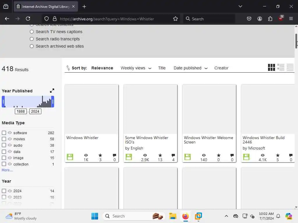
Task: Switch results to compact list view
Action: pyautogui.click(x=290, y=67)
